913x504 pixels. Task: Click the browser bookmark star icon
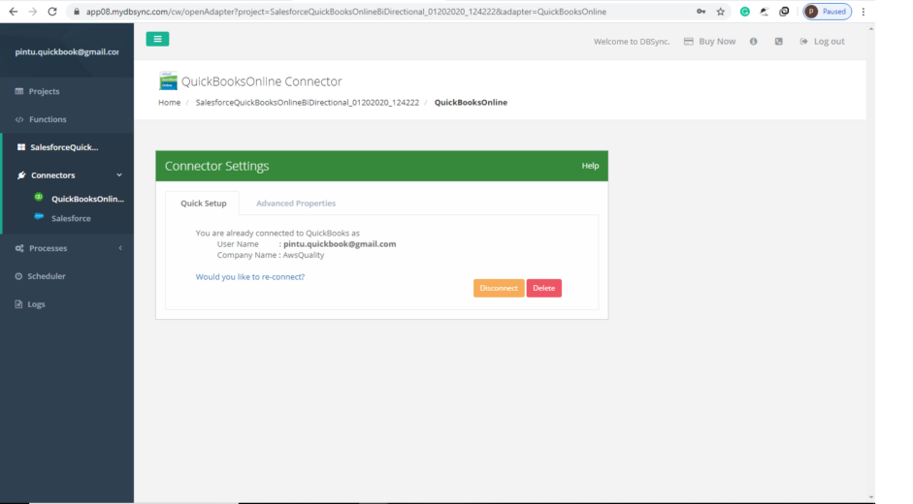[721, 12]
